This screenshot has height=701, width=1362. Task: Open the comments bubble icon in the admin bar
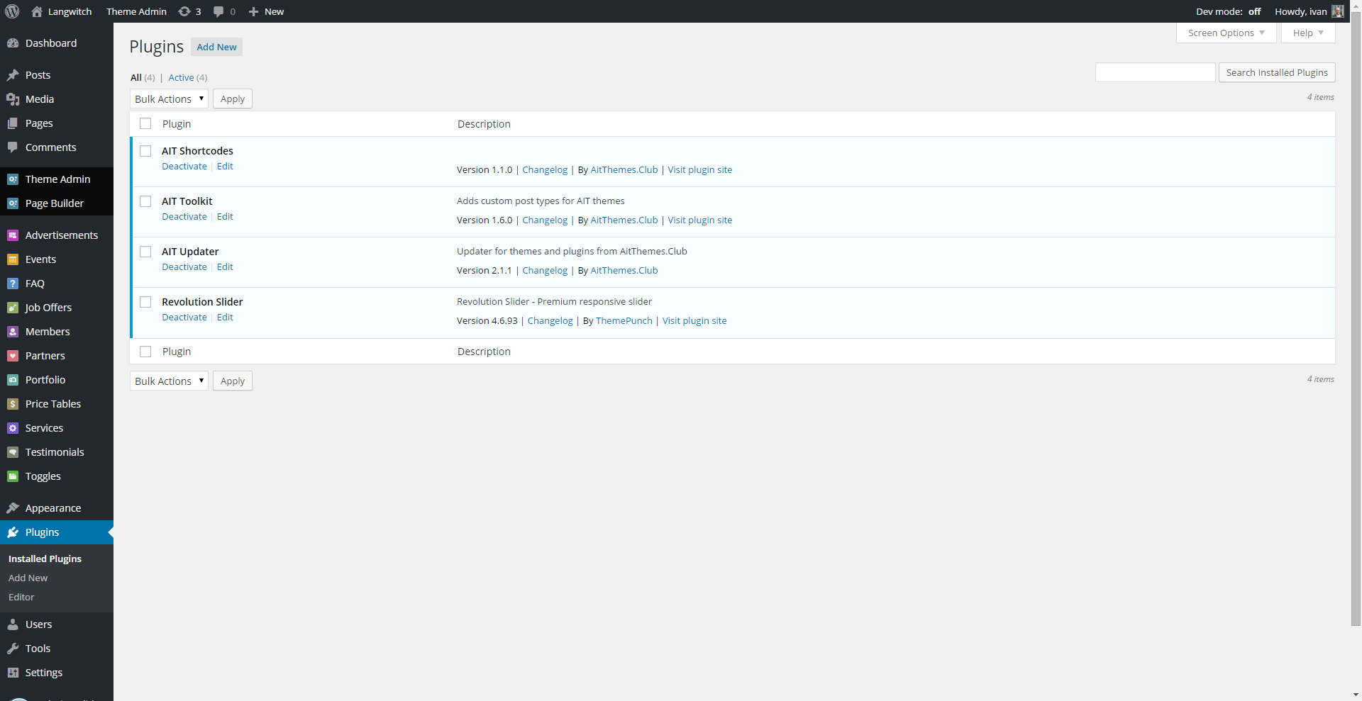coord(218,11)
